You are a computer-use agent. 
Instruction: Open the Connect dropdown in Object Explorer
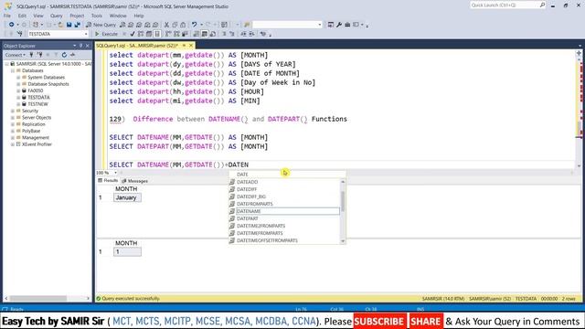point(16,55)
